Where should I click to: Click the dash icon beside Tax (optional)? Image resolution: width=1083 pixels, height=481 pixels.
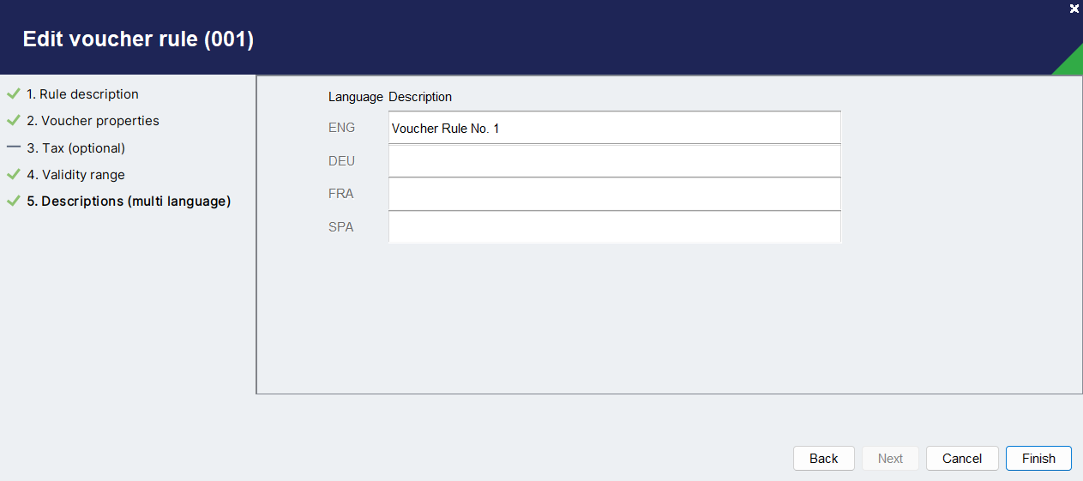(13, 147)
